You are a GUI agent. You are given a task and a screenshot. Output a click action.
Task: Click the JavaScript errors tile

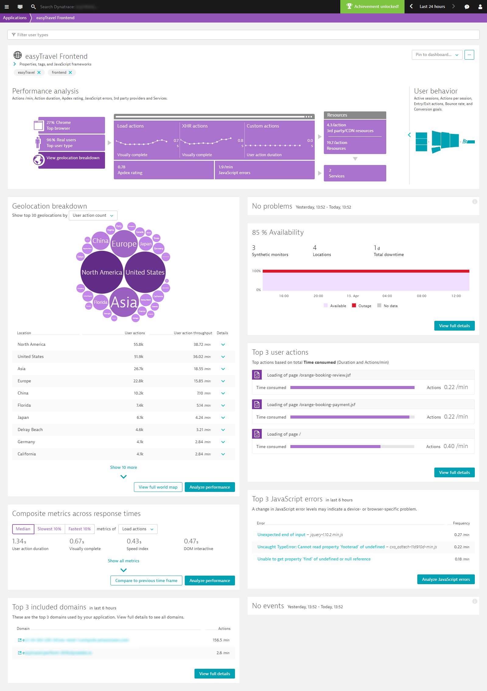265,170
